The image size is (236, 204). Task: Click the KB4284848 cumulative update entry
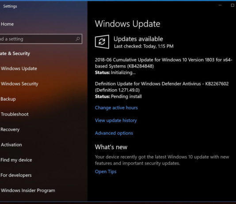pos(164,63)
